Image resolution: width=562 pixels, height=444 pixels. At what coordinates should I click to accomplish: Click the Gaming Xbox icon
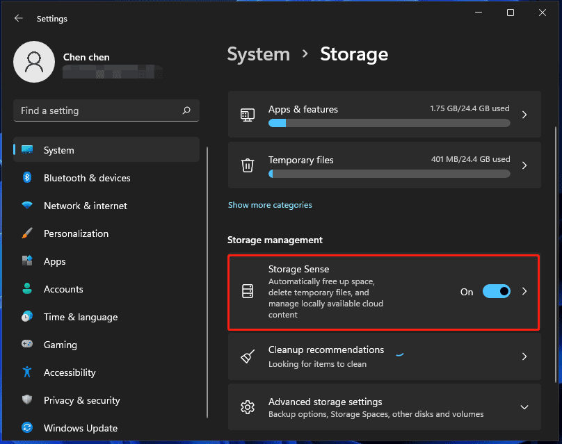[26, 345]
